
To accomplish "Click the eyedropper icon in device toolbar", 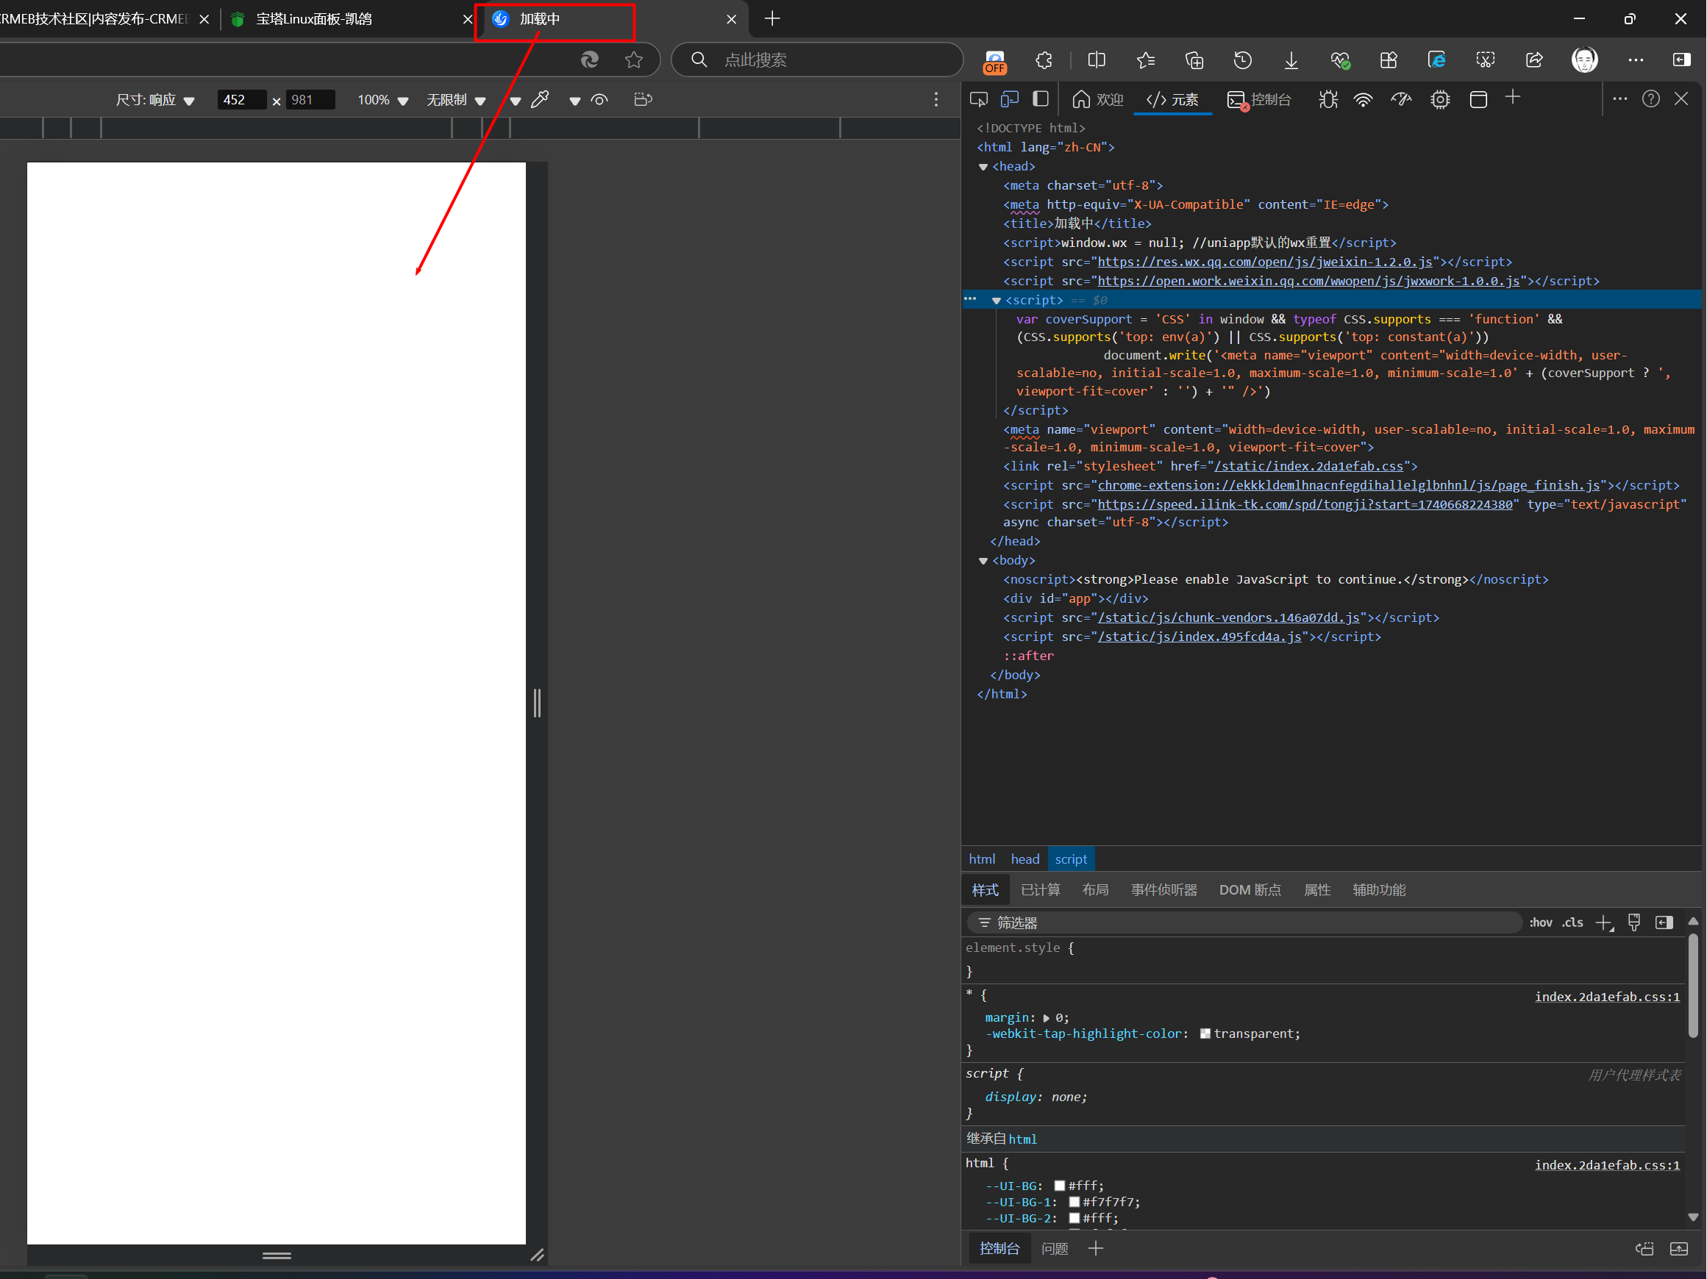I will (540, 99).
